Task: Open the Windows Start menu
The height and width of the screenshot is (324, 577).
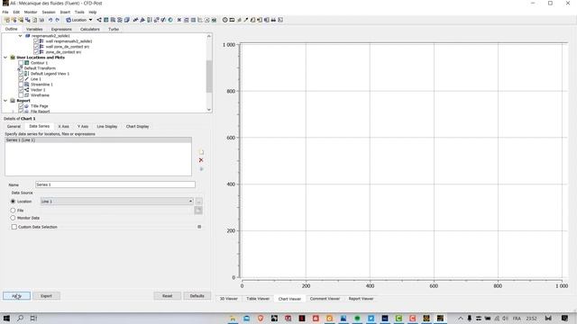Action: click(6, 318)
